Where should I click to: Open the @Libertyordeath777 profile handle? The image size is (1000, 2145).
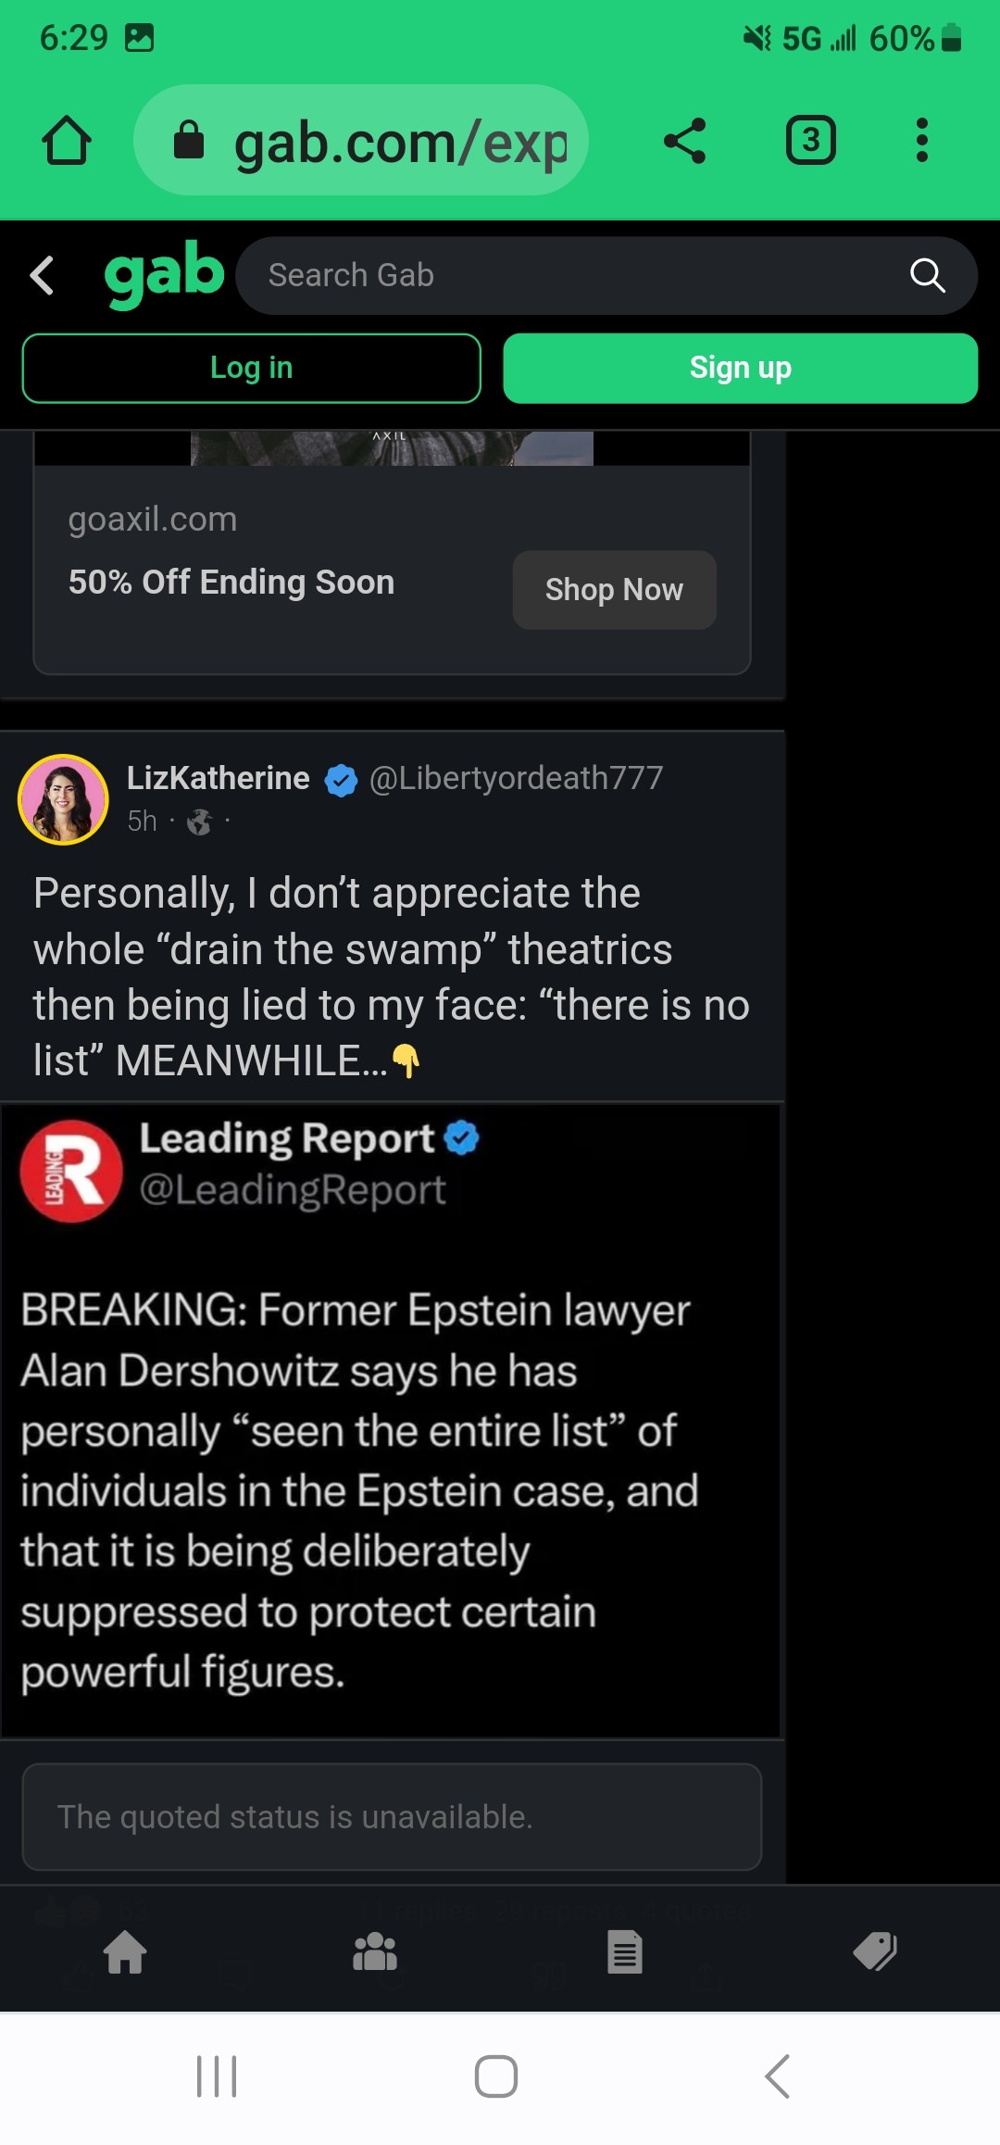(x=516, y=778)
